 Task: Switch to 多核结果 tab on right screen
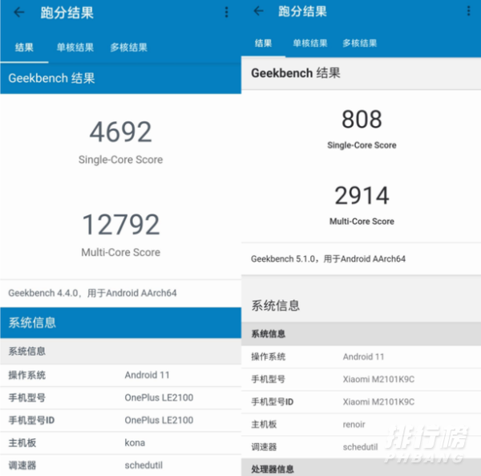[x=359, y=43]
